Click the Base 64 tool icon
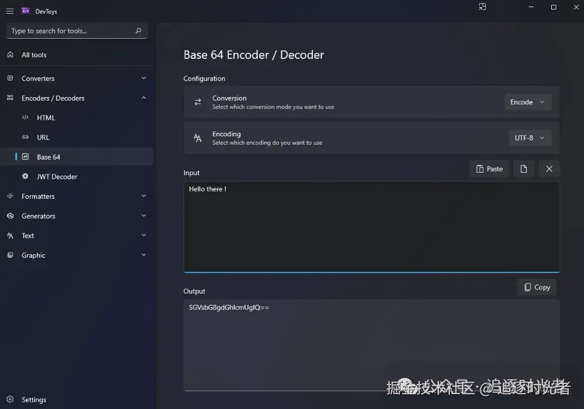The width and height of the screenshot is (584, 409). [25, 157]
